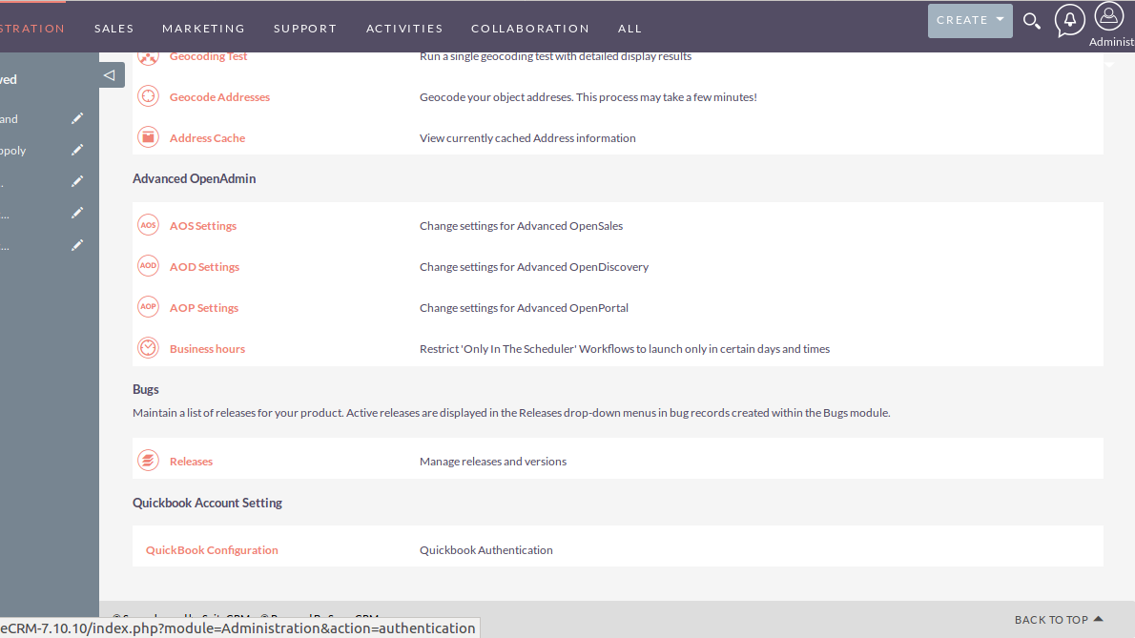Open the Administration menu tab
The height and width of the screenshot is (638, 1135).
(32, 29)
